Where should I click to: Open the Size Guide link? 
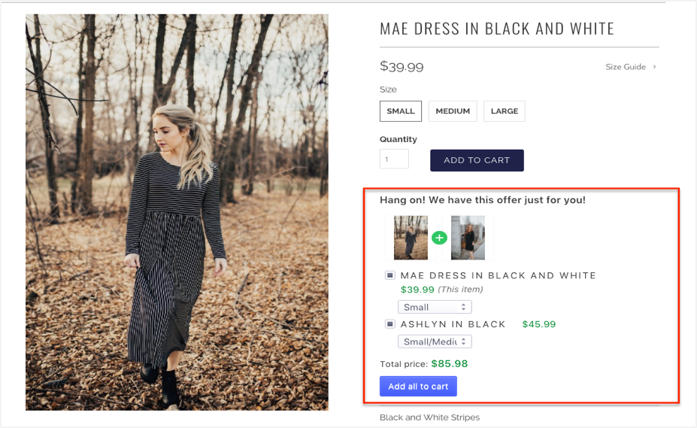tap(626, 67)
